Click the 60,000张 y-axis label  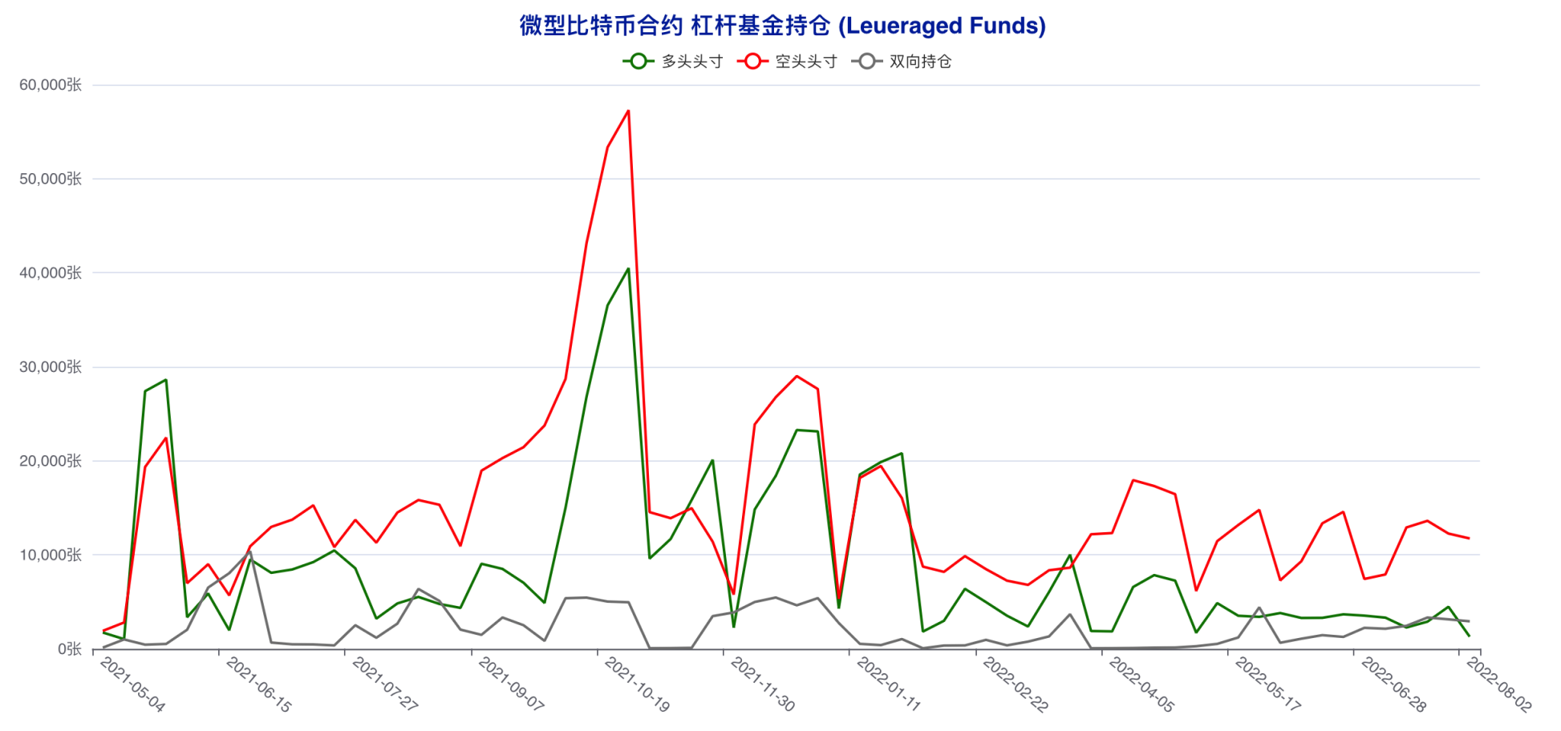tap(51, 85)
